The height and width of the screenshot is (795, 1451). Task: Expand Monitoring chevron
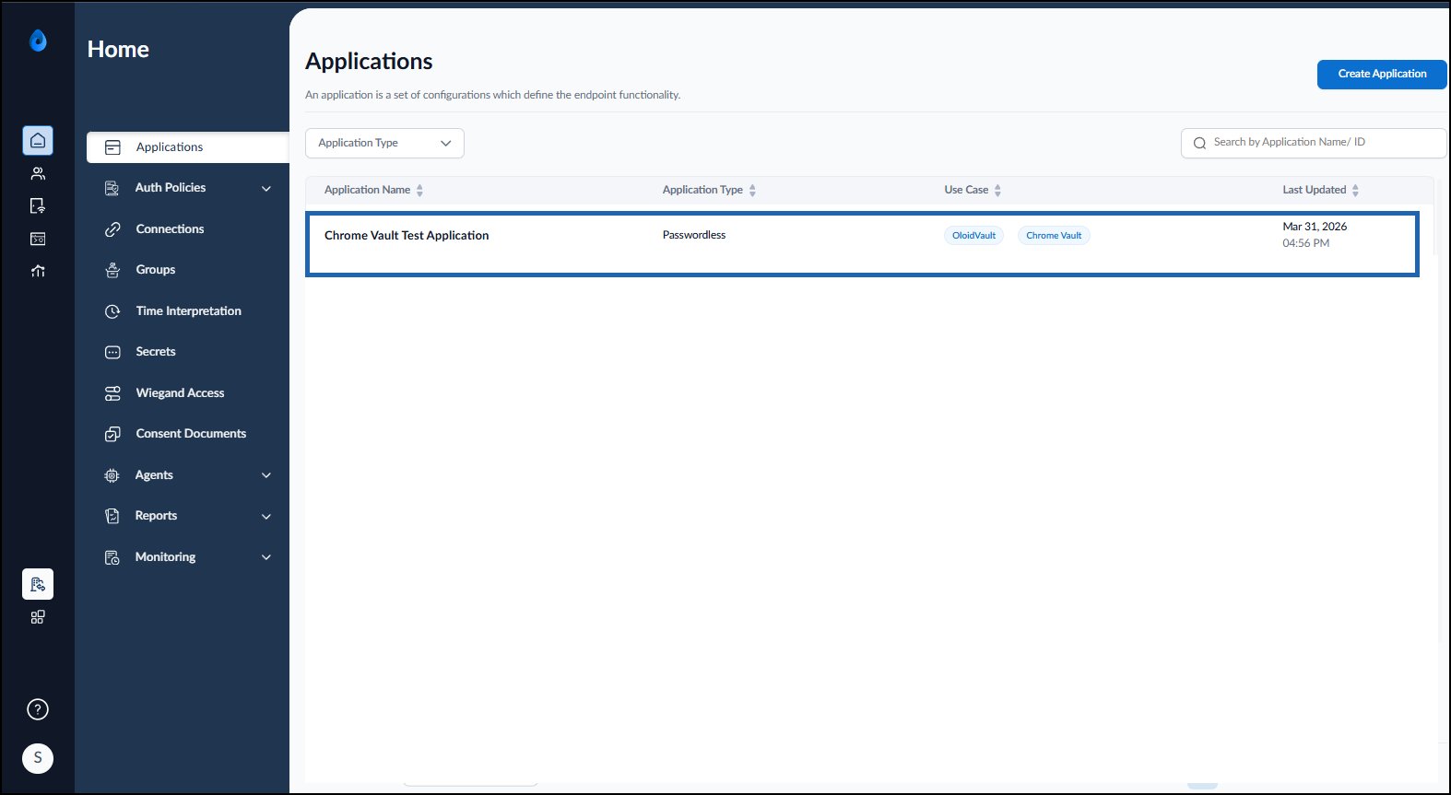(266, 557)
